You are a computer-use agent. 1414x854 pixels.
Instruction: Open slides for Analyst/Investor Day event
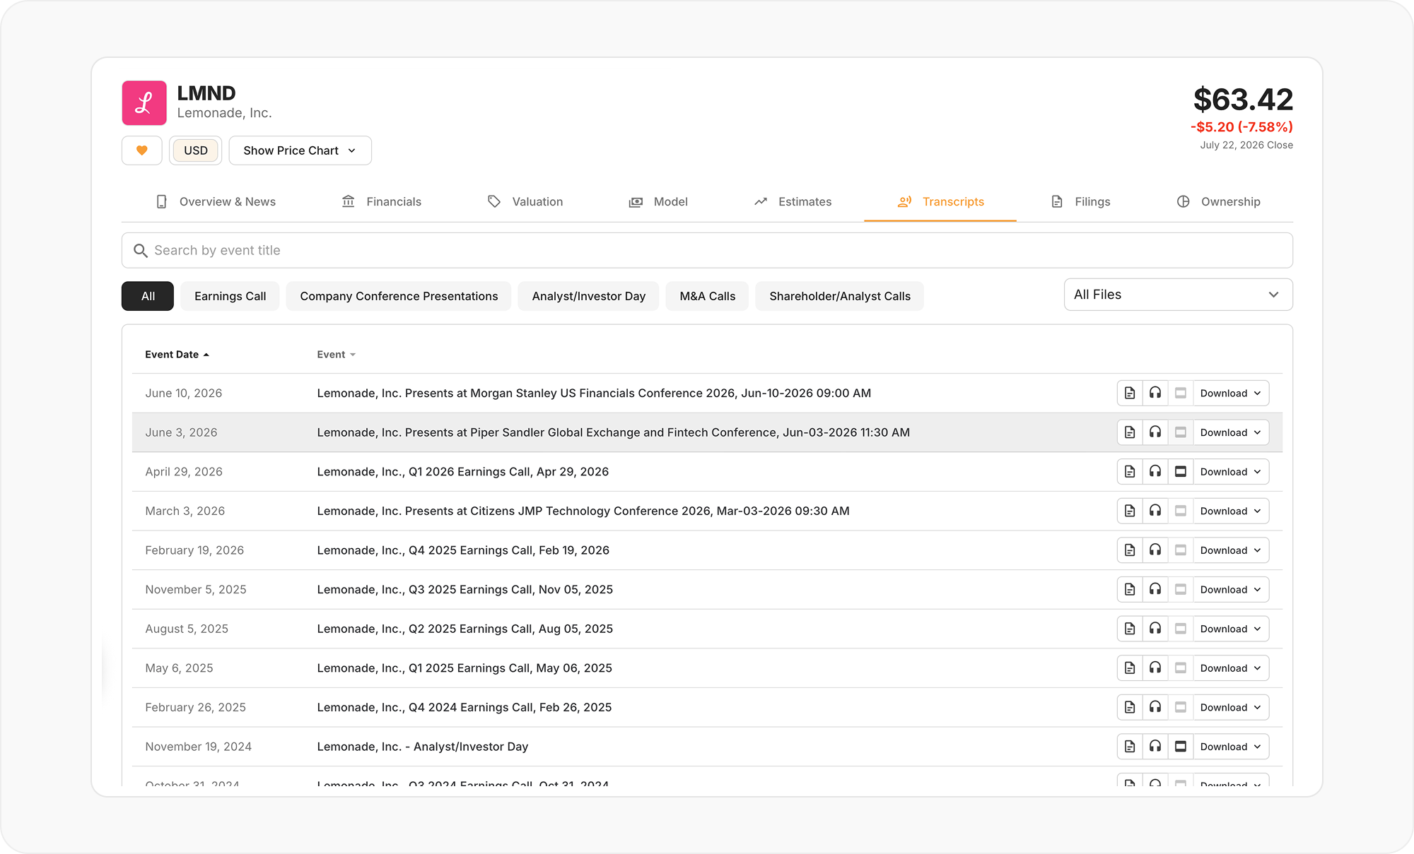[x=1181, y=747]
